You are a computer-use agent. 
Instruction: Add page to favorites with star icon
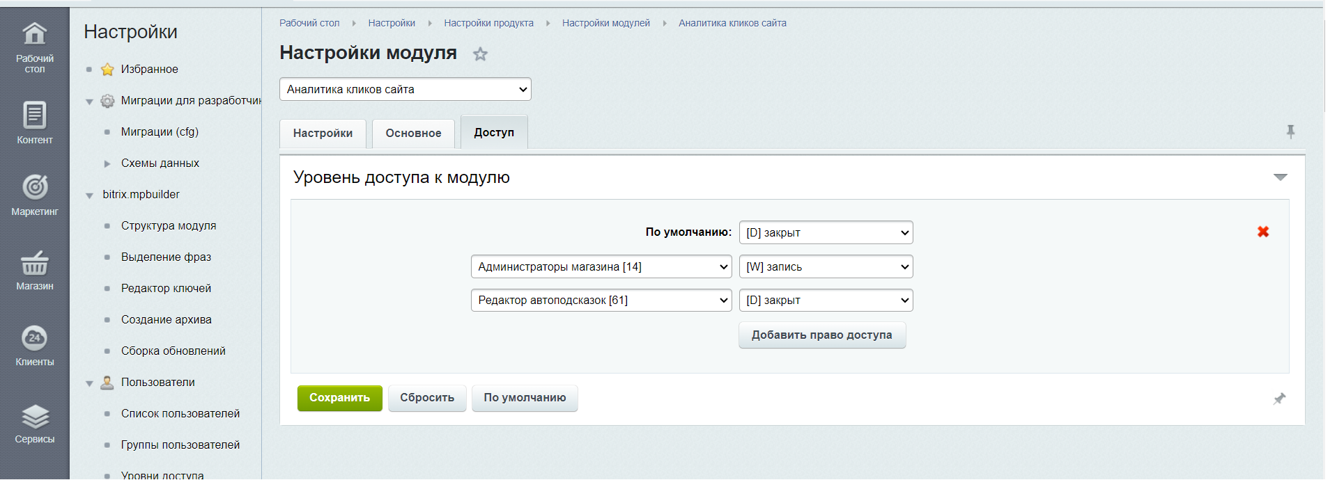(x=480, y=54)
